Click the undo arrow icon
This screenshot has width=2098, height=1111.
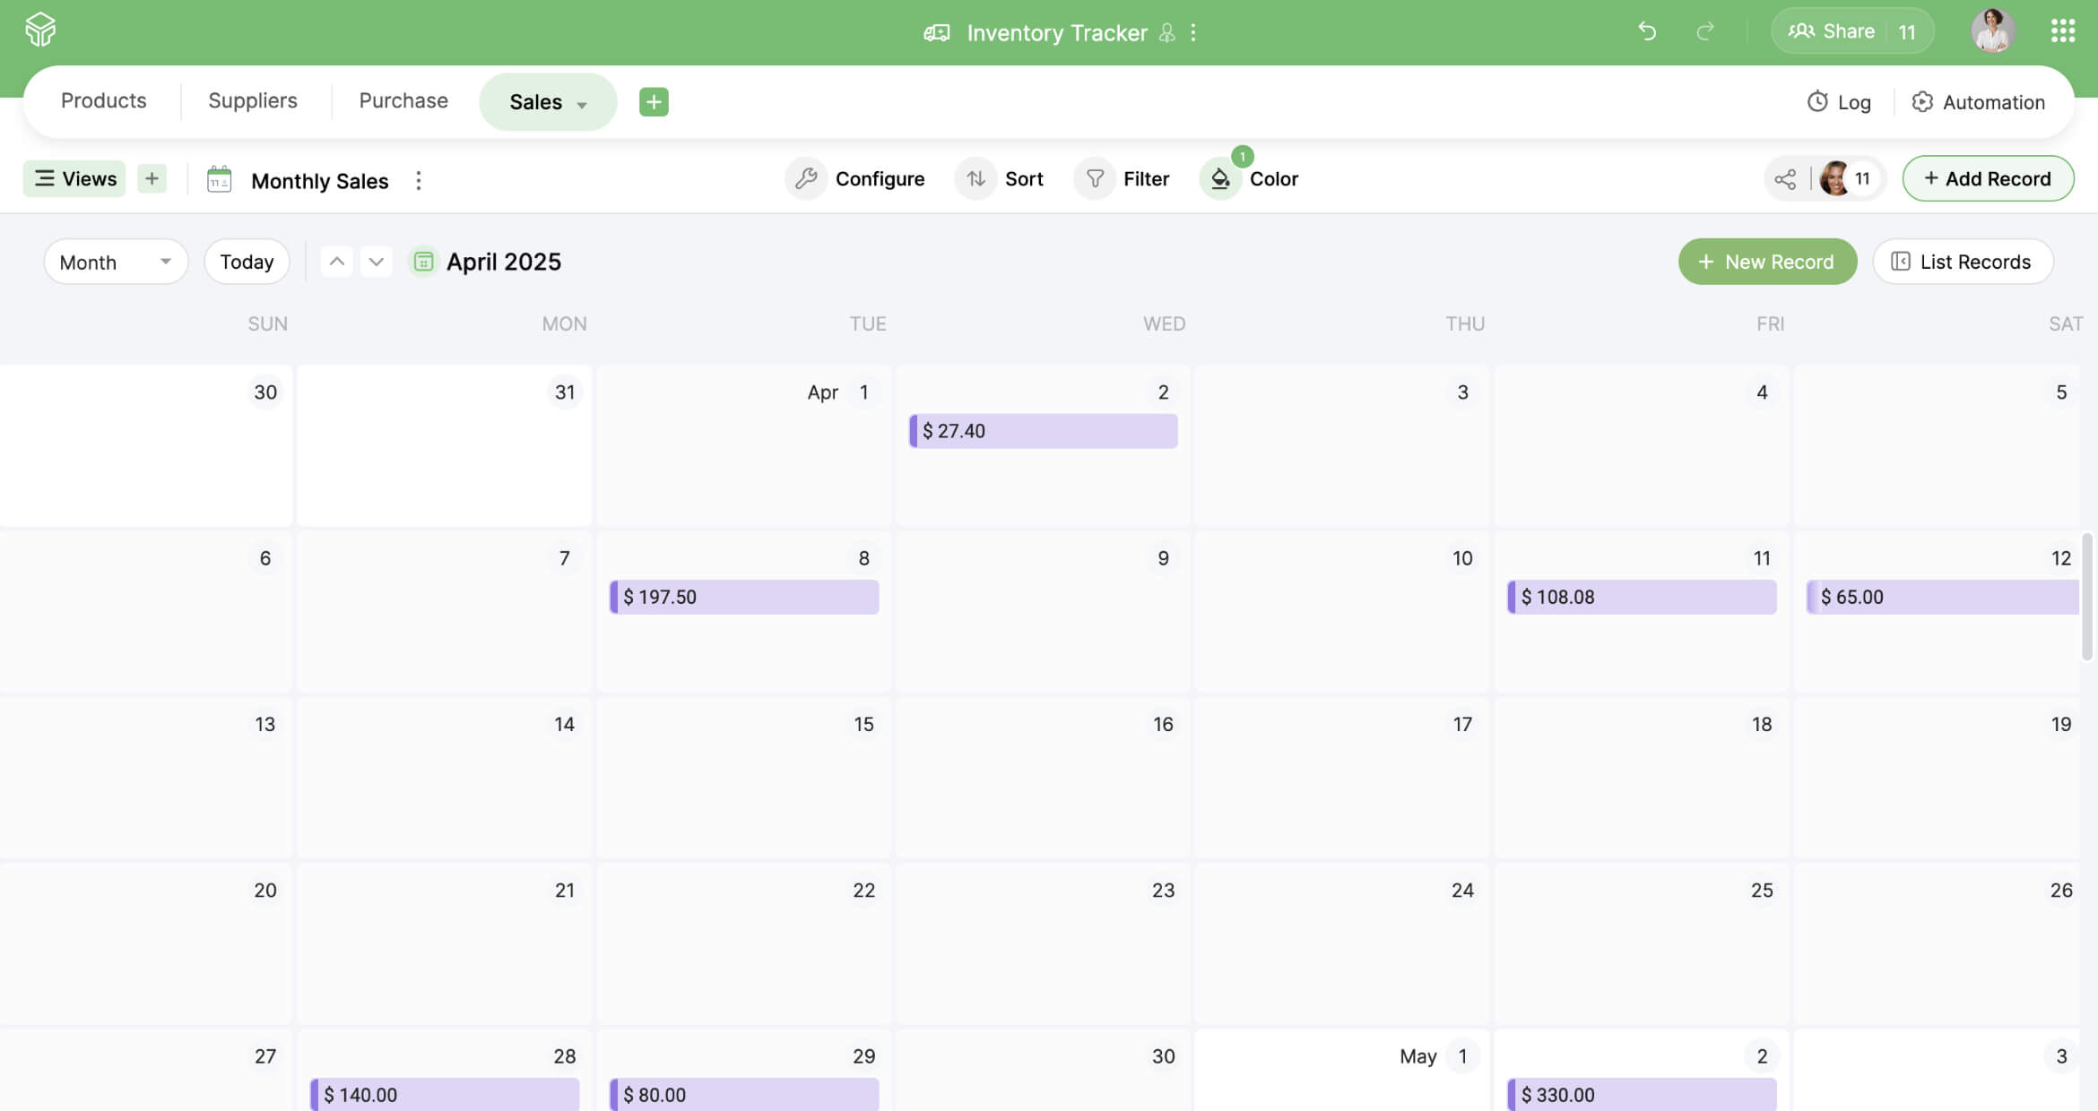pyautogui.click(x=1646, y=31)
